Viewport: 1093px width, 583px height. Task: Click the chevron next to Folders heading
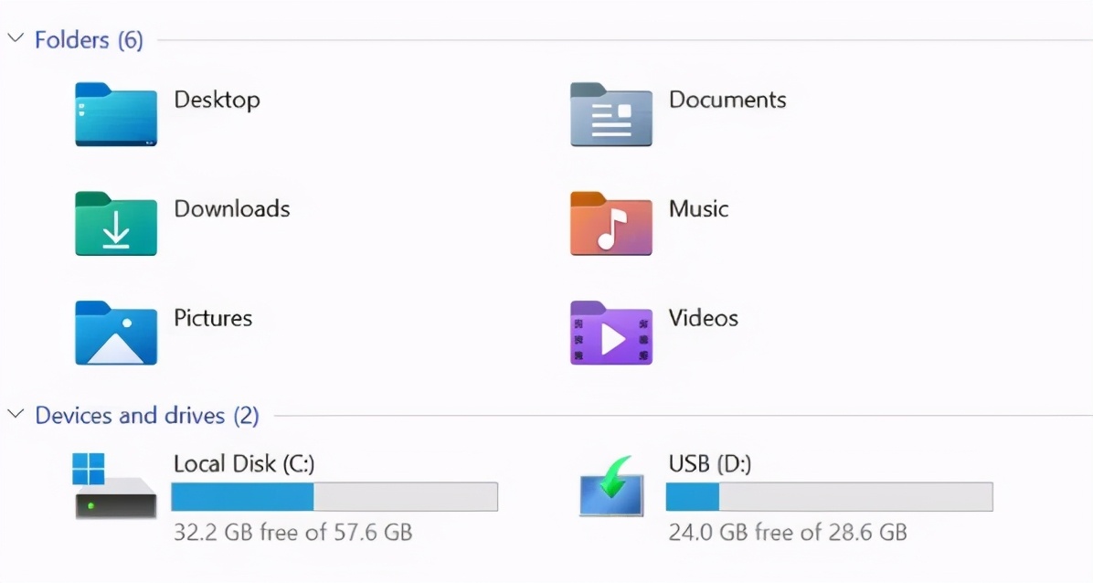click(x=15, y=38)
